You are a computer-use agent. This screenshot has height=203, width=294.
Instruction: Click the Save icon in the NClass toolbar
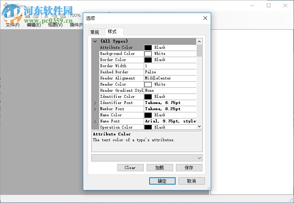(x=28, y=16)
